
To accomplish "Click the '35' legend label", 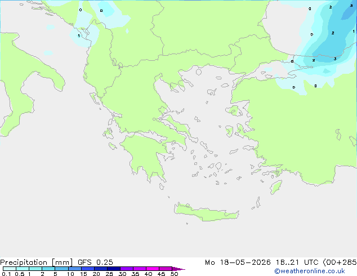I will [135, 274].
